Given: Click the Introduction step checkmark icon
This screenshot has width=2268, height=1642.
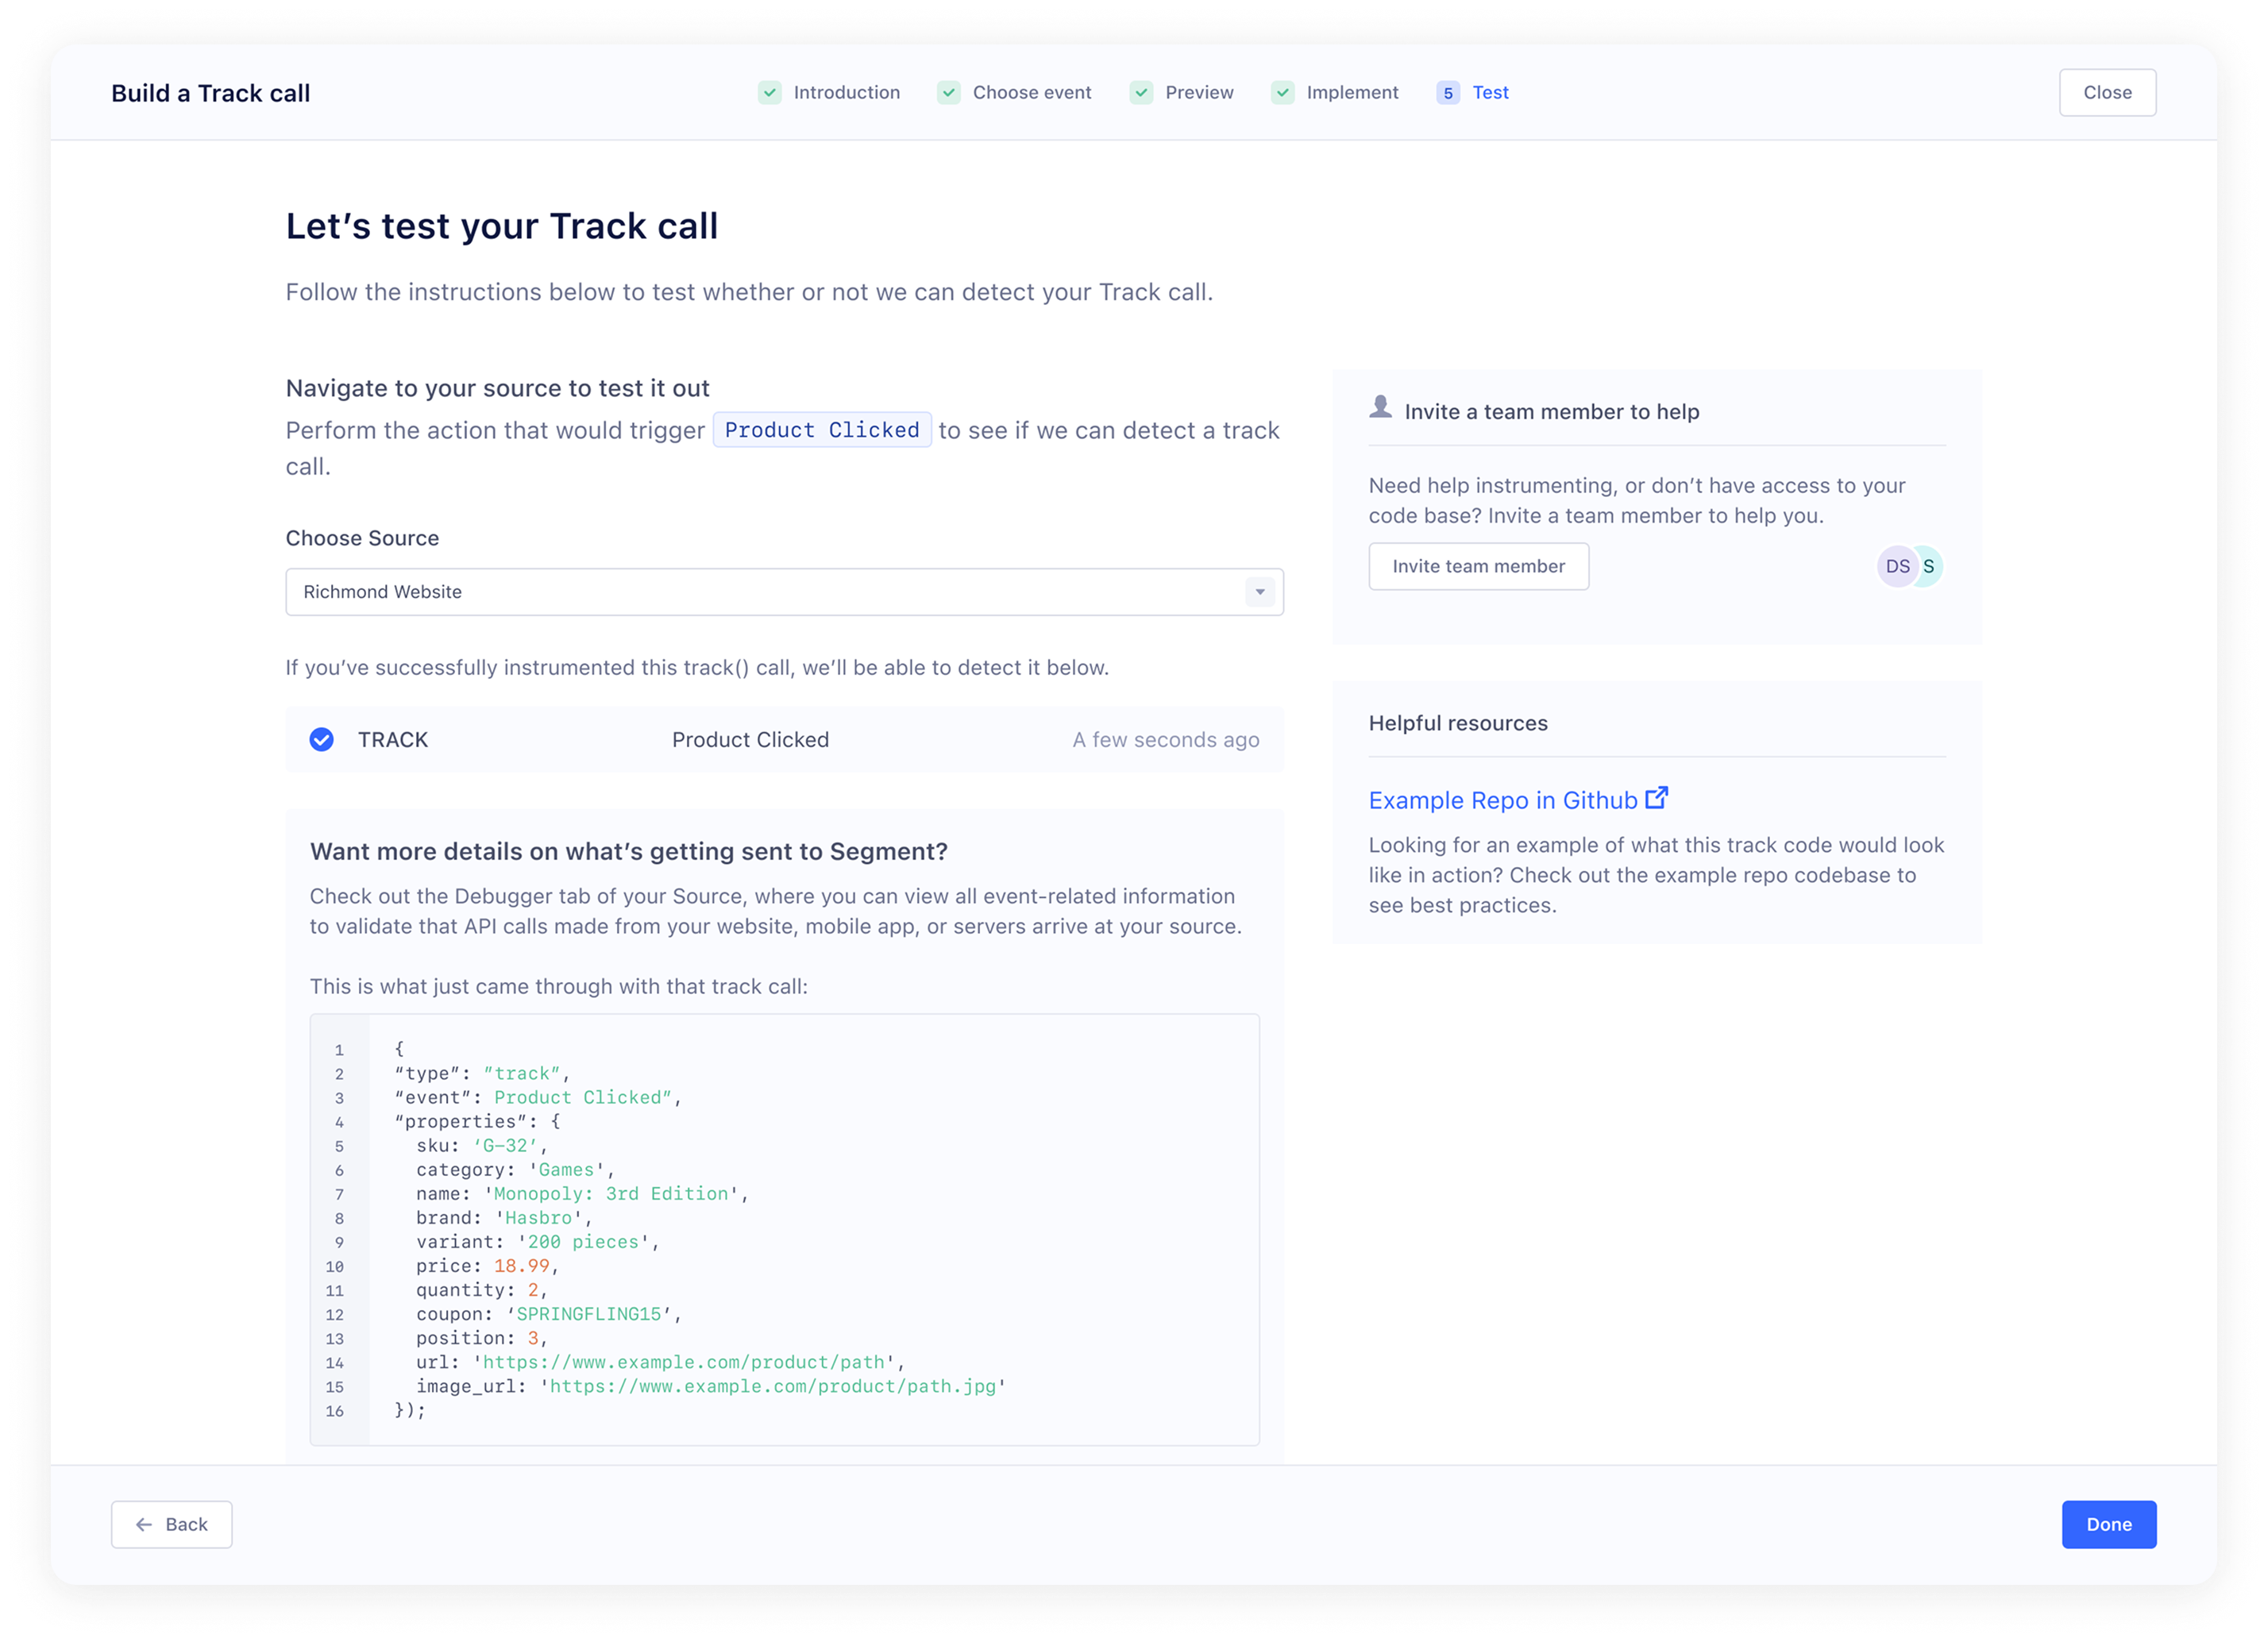Looking at the screenshot, I should (769, 93).
